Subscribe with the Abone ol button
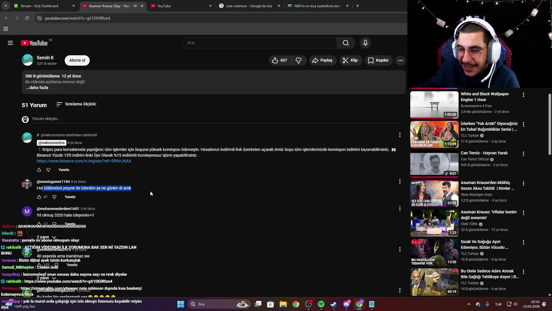Image resolution: width=552 pixels, height=311 pixels. pos(77,60)
